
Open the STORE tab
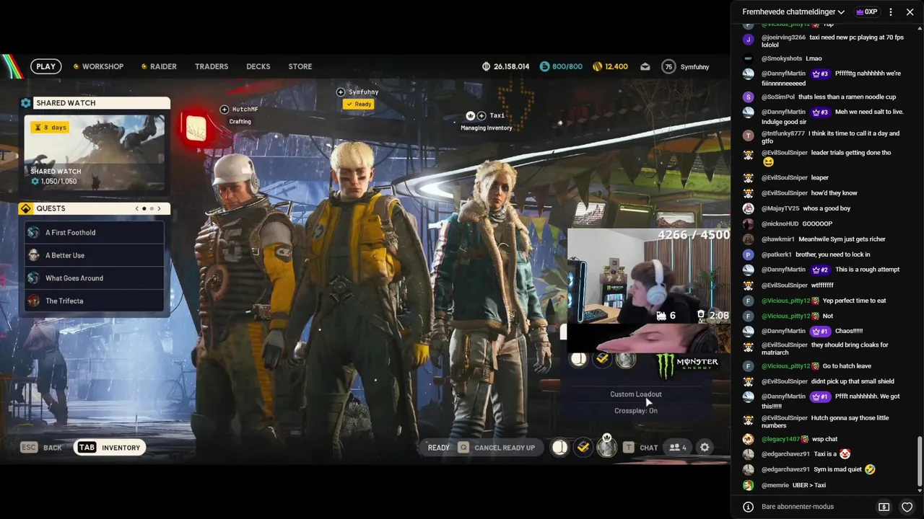pos(300,66)
